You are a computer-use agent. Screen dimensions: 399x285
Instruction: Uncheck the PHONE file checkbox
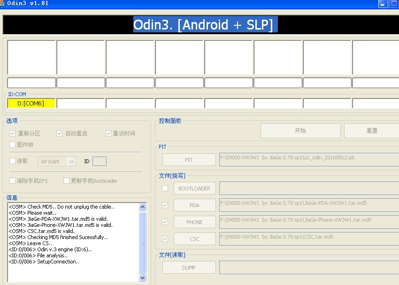(x=165, y=222)
